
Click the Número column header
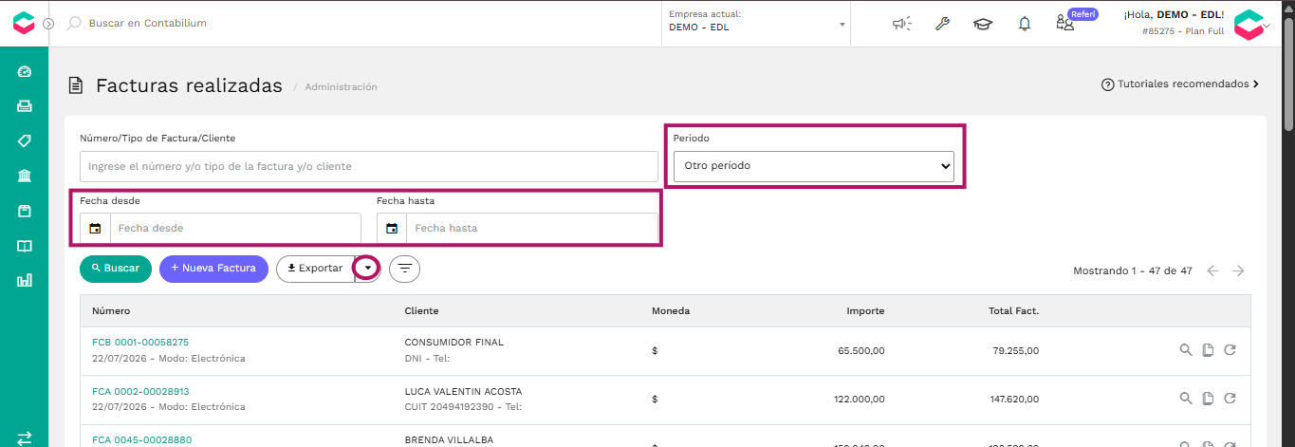(x=111, y=311)
